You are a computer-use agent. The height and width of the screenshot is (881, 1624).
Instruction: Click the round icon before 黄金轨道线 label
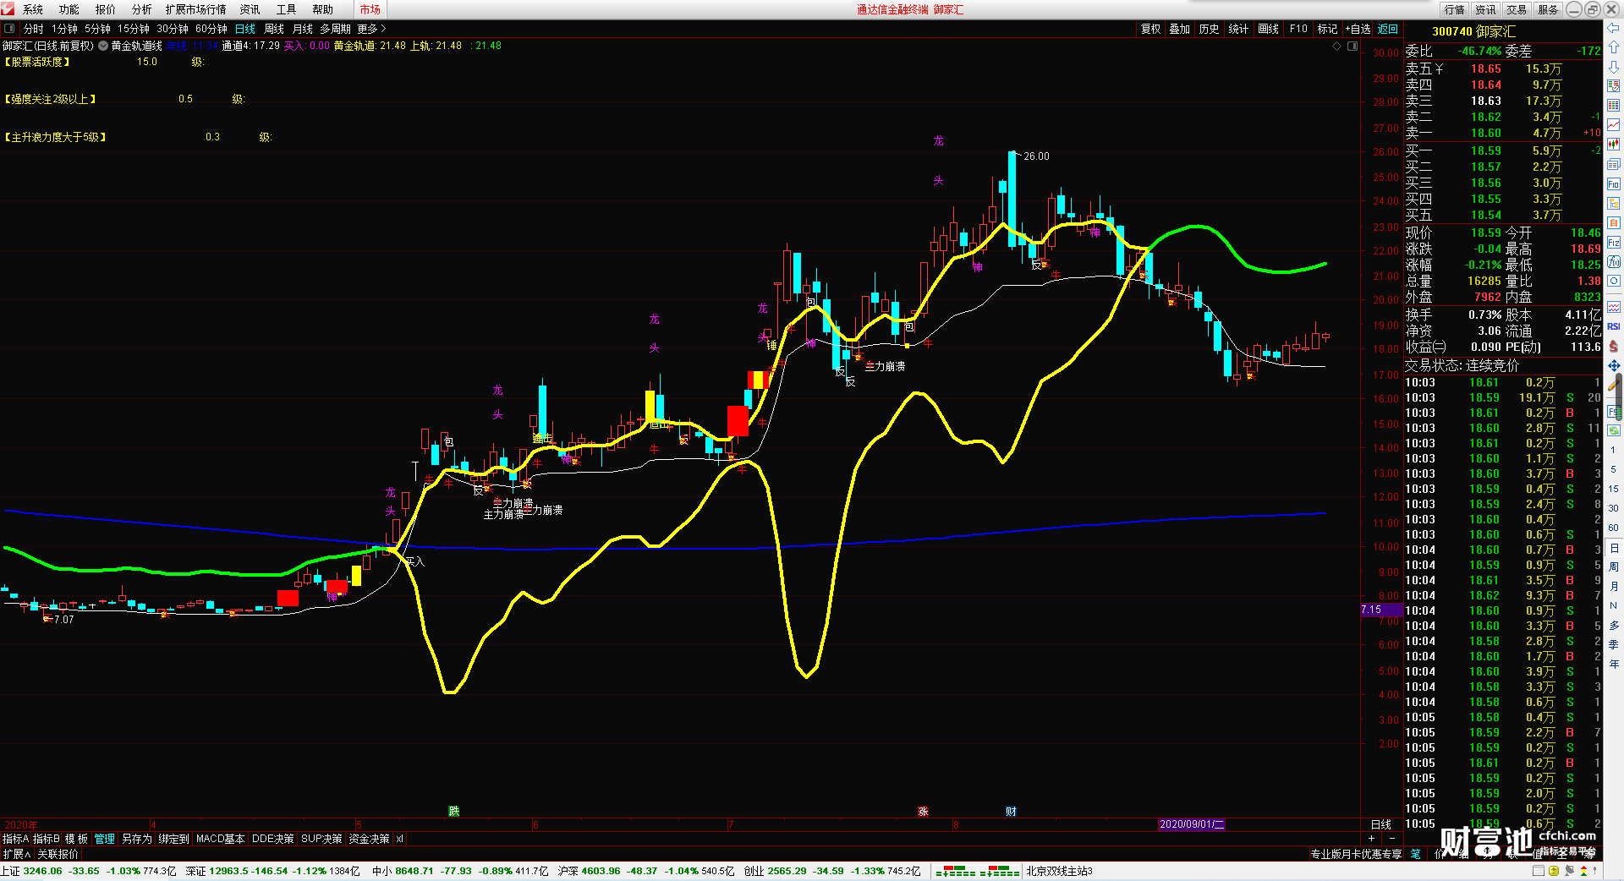(103, 46)
